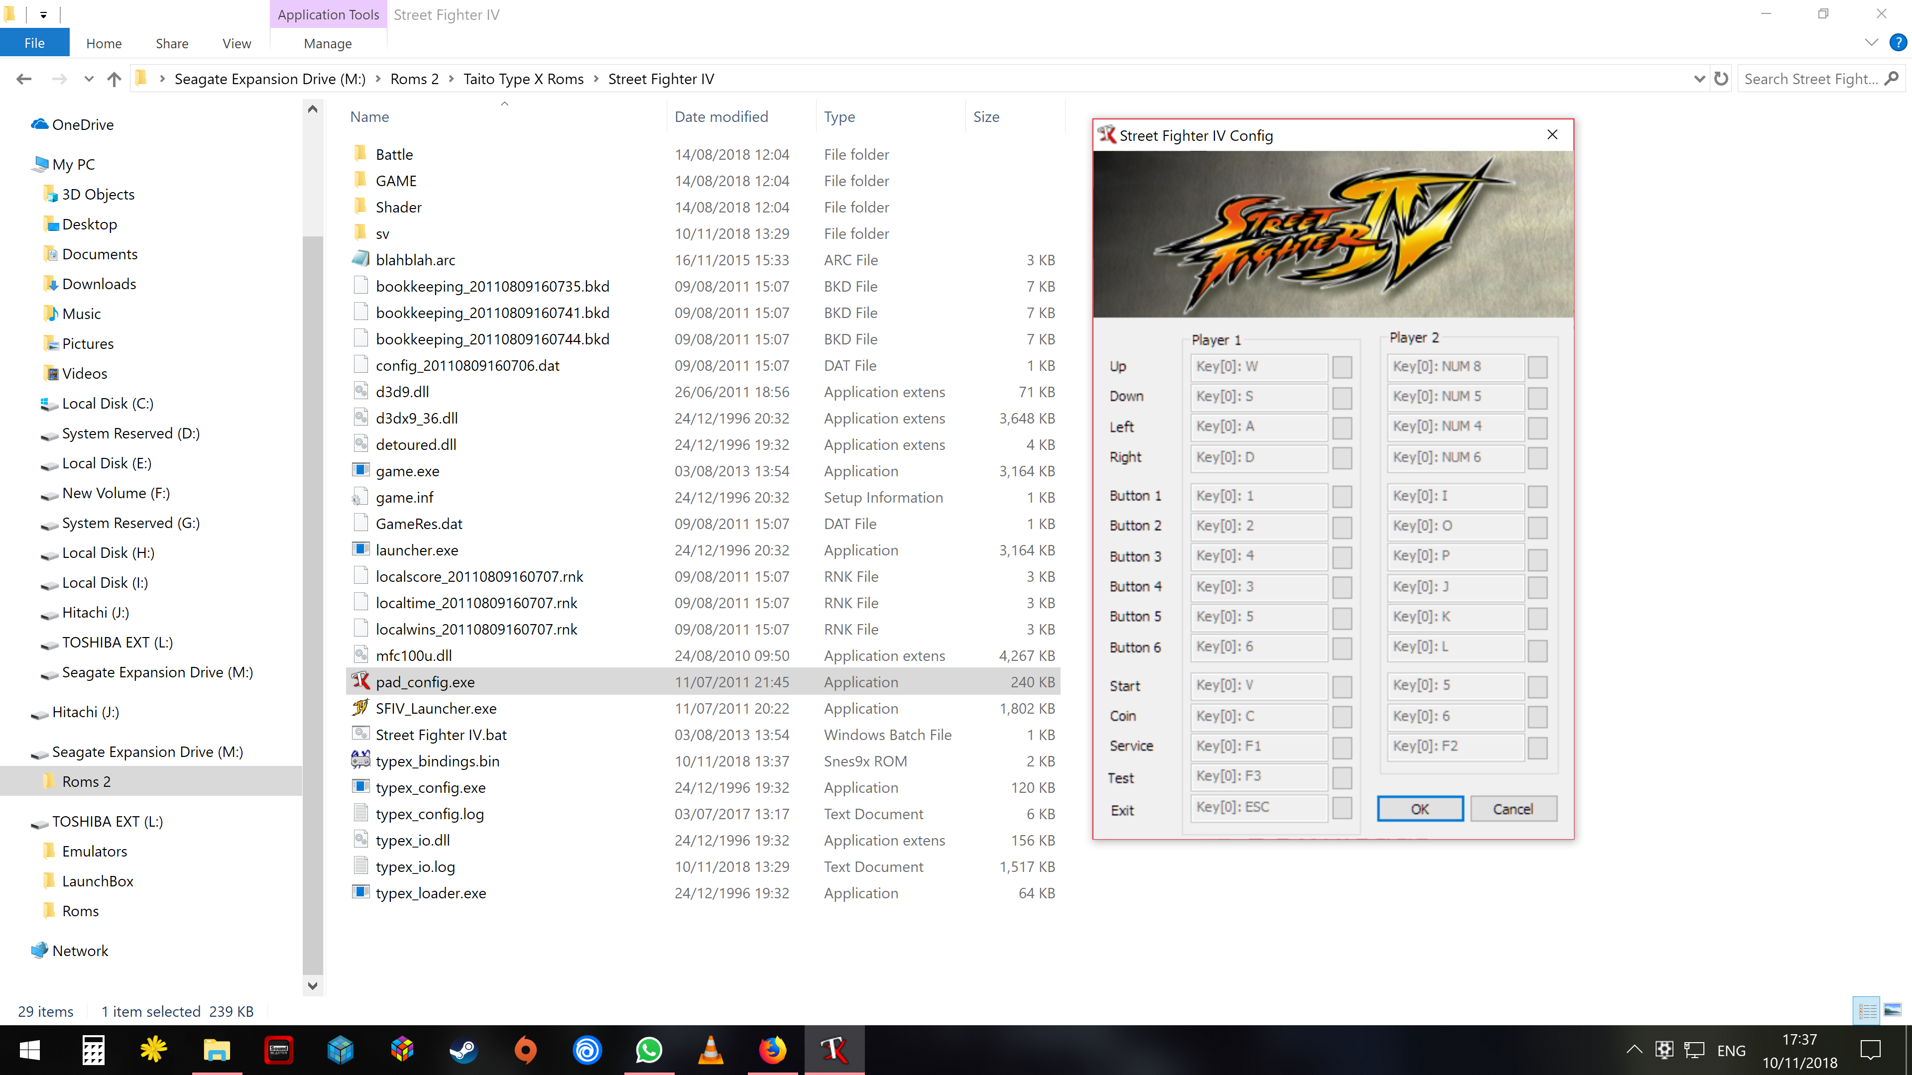Tick the Player 2 Button 6 checkbox
1912x1075 pixels.
[1538, 650]
